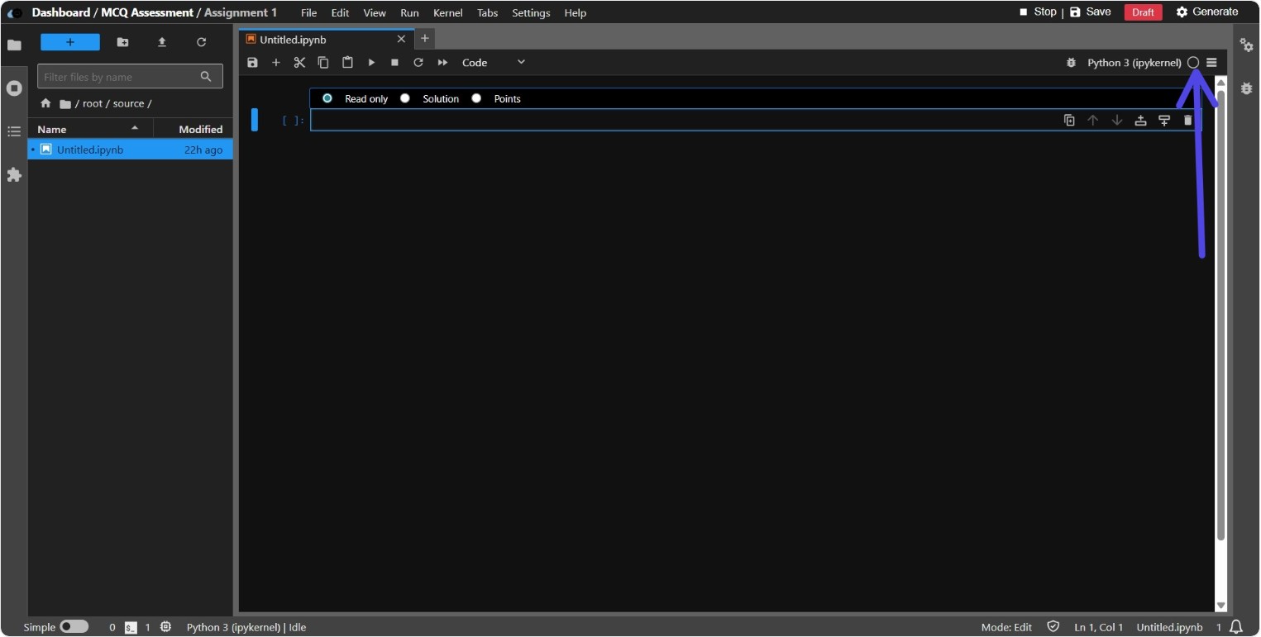Refresh the file browser list
This screenshot has height=637, width=1261.
tap(201, 42)
